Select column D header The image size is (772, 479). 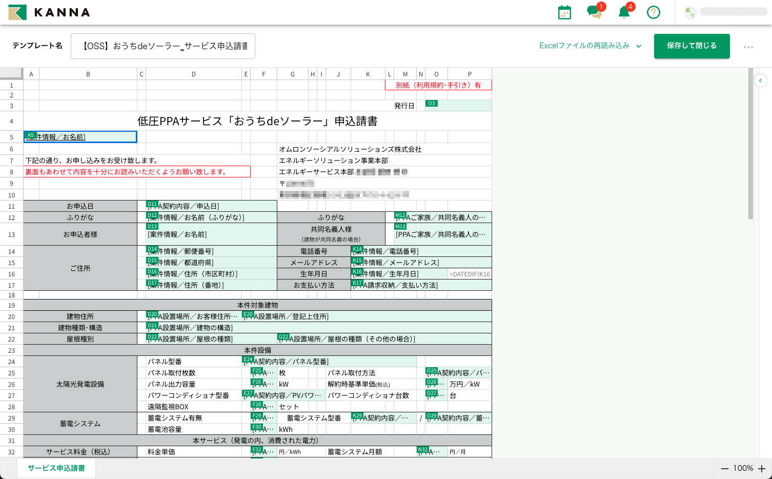coord(193,74)
